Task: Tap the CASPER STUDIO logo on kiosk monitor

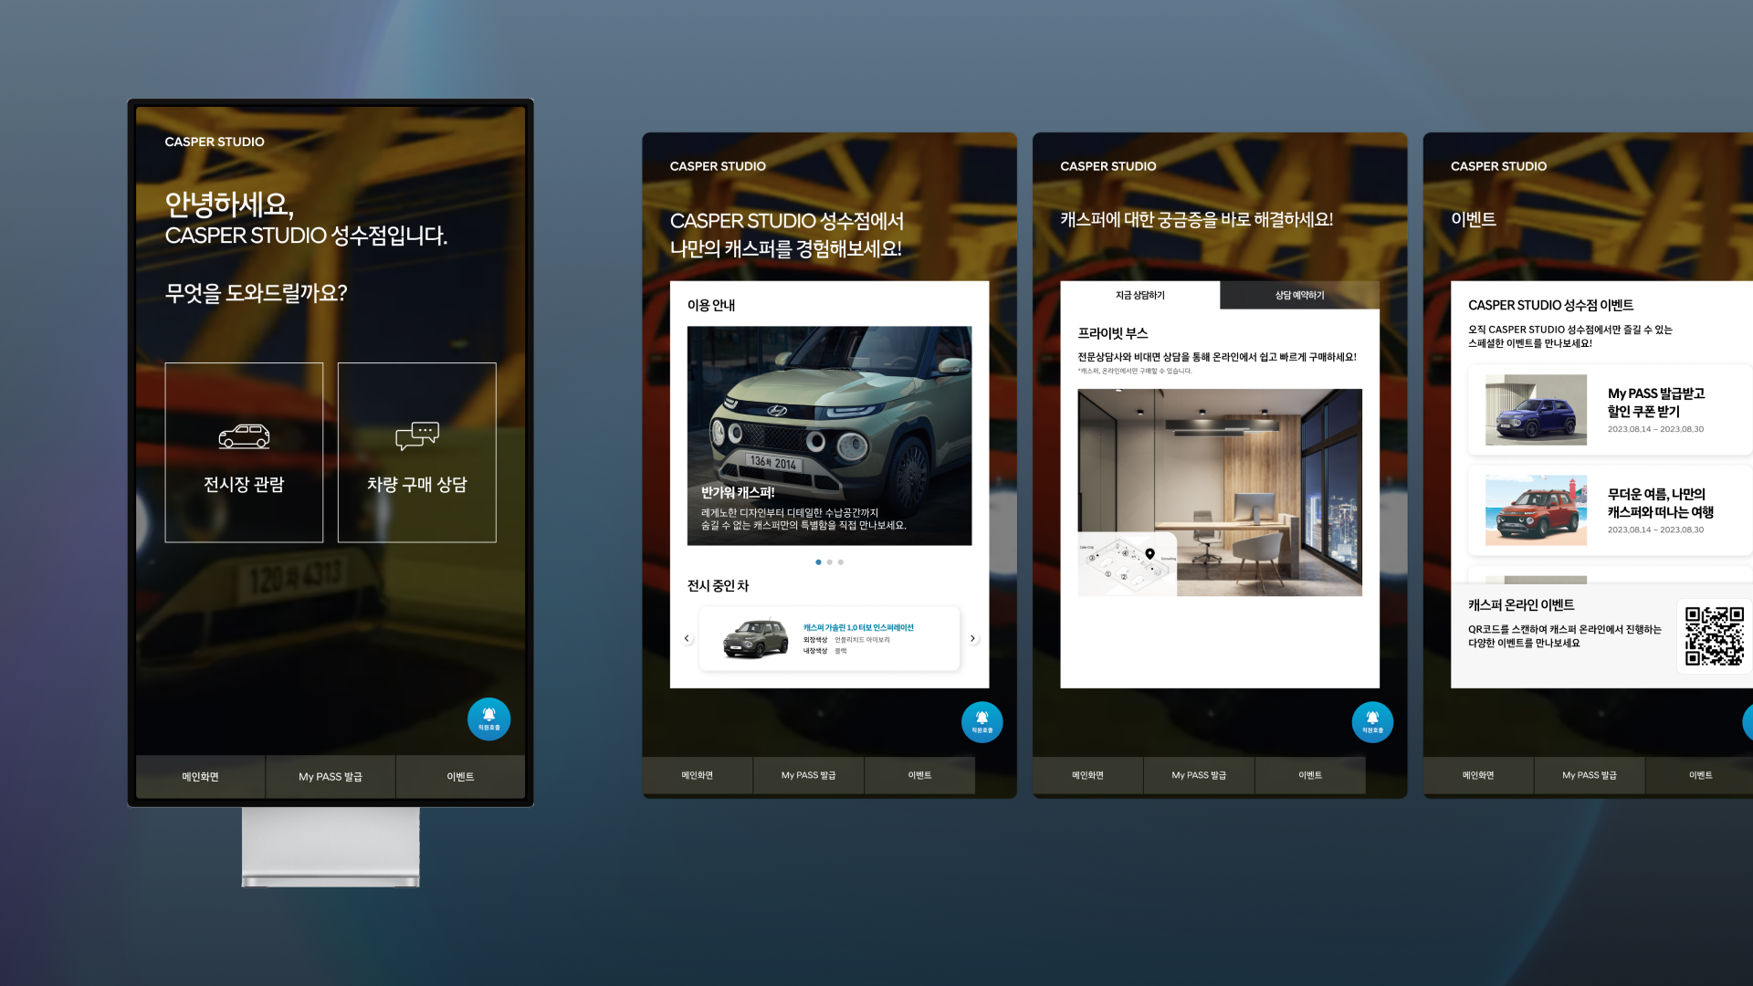Action: click(x=215, y=142)
